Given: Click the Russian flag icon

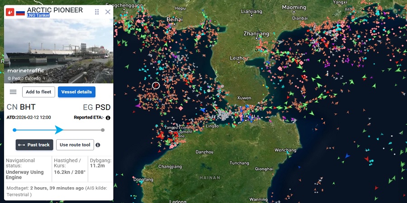Looking at the screenshot, I should [20, 12].
